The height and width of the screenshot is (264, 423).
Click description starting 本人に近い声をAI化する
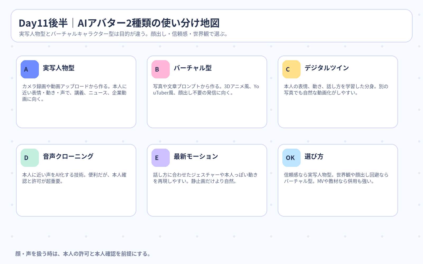(74, 178)
